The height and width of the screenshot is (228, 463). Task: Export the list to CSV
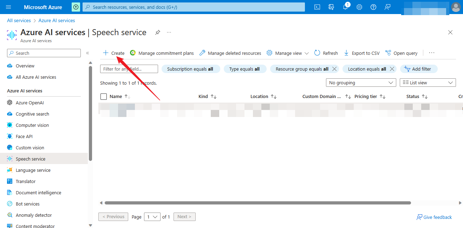(361, 53)
